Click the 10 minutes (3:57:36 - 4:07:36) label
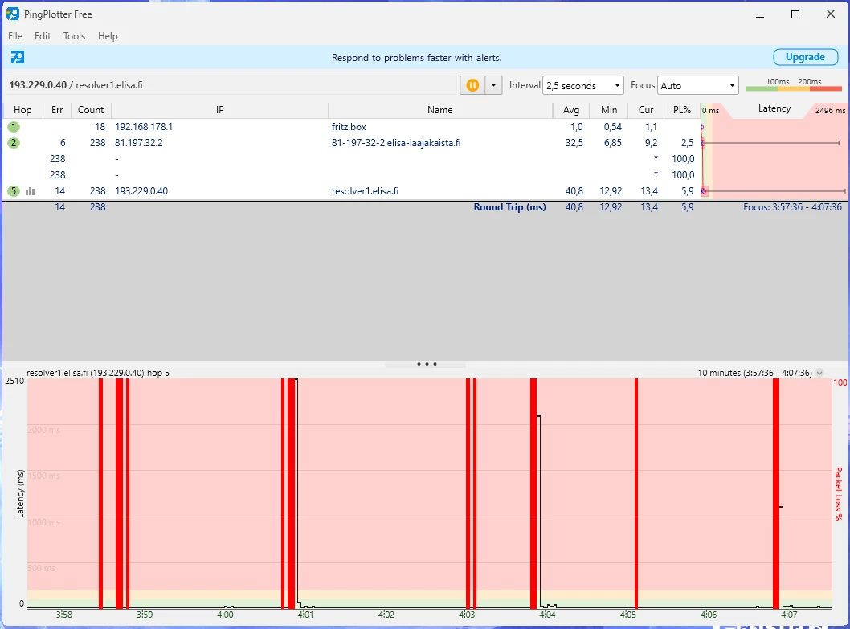 (x=754, y=373)
